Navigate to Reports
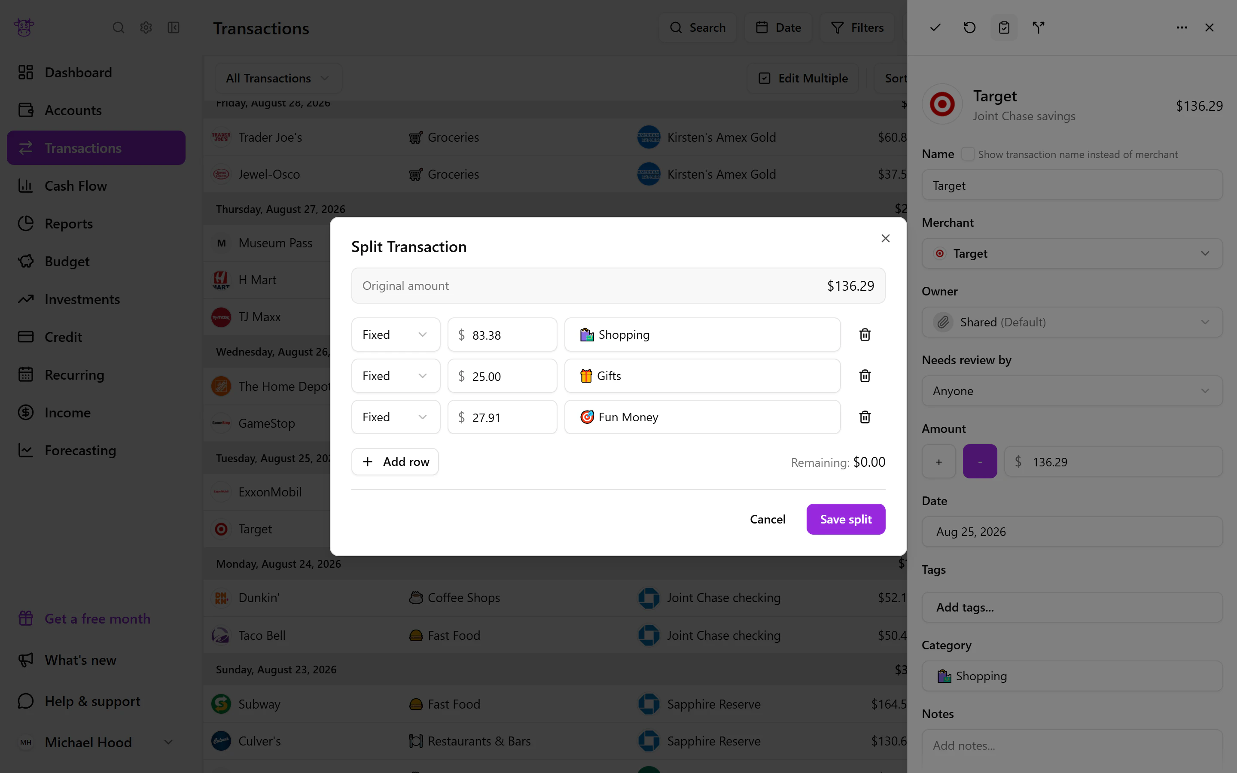Screen dimensions: 1237x773 coord(96,224)
